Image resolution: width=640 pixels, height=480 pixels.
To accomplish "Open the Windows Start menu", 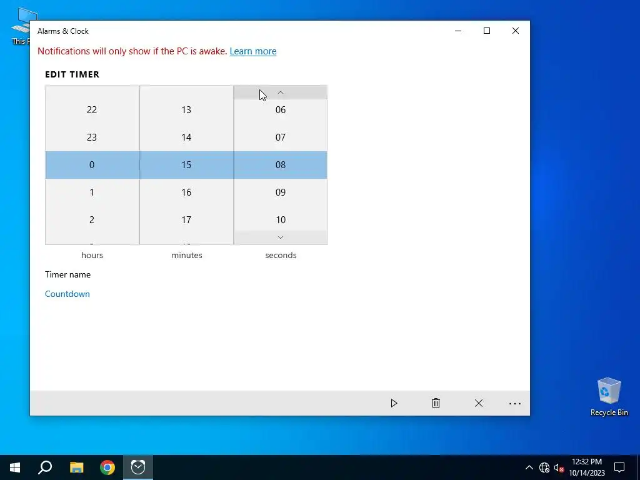I will pyautogui.click(x=15, y=467).
